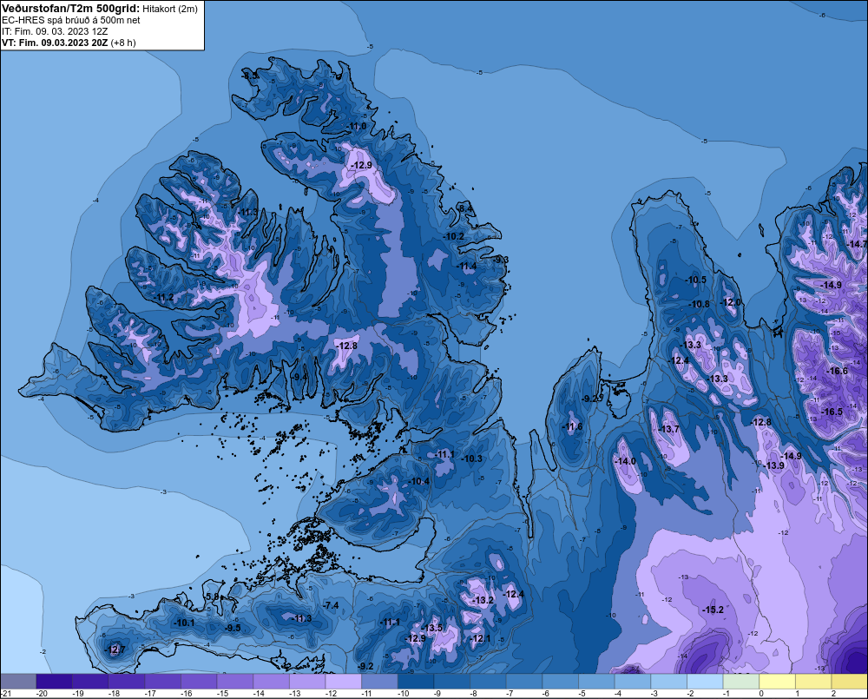Image resolution: width=868 pixels, height=699 pixels.
Task: Click the 'EC-HRES spá brúuð á 500m net' line
Action: click(x=71, y=20)
